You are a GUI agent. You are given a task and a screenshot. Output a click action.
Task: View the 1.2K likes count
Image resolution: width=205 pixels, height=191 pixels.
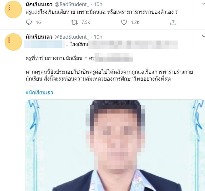[x=135, y=22]
